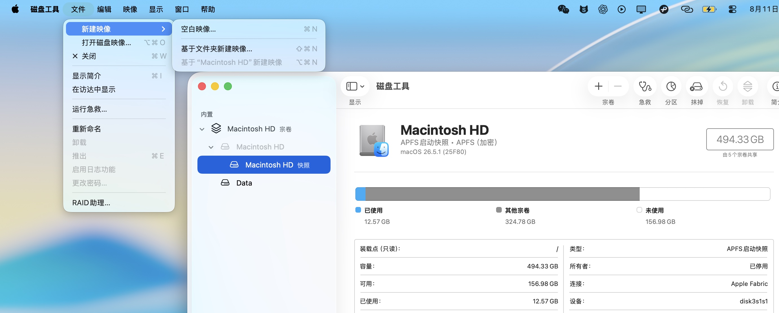Click the blue 已使用 legend swatch
This screenshot has width=779, height=313.
tap(358, 210)
